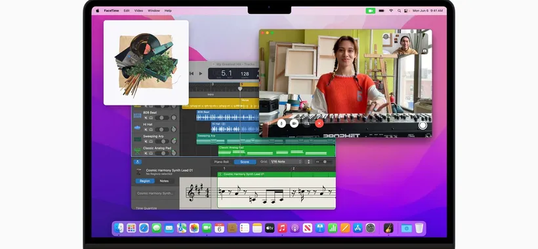Mute the Classic Analog Pad track
This screenshot has width=538, height=249.
click(x=146, y=153)
